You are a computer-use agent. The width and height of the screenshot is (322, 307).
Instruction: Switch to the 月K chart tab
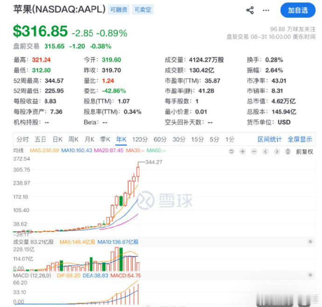pos(89,139)
